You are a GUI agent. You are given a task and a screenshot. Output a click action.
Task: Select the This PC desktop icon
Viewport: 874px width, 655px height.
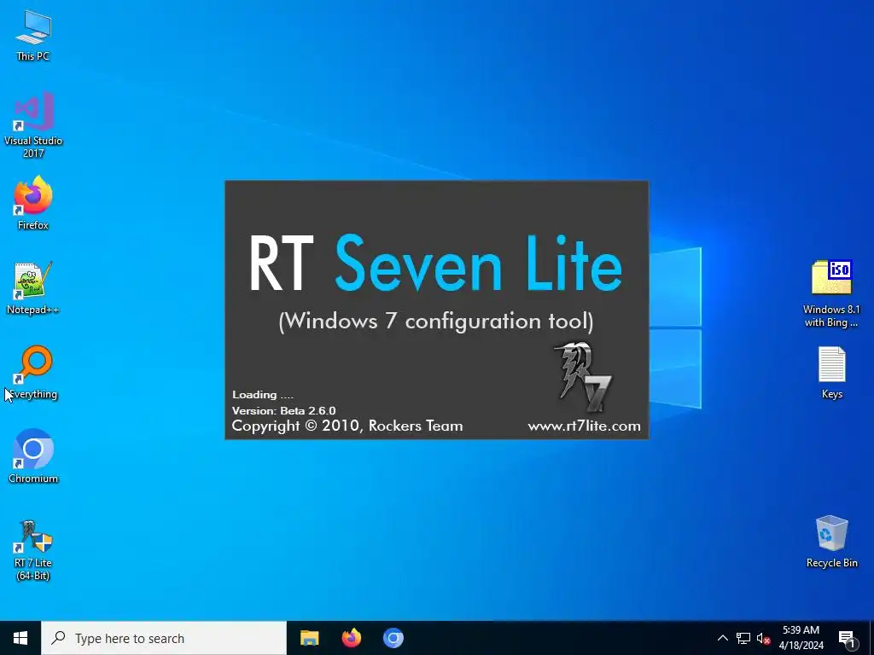point(33,35)
